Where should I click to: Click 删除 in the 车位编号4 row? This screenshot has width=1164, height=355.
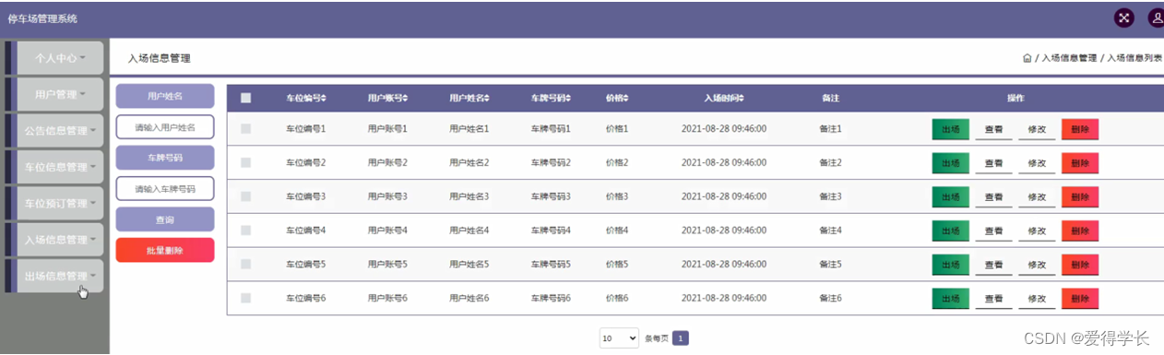click(1080, 231)
